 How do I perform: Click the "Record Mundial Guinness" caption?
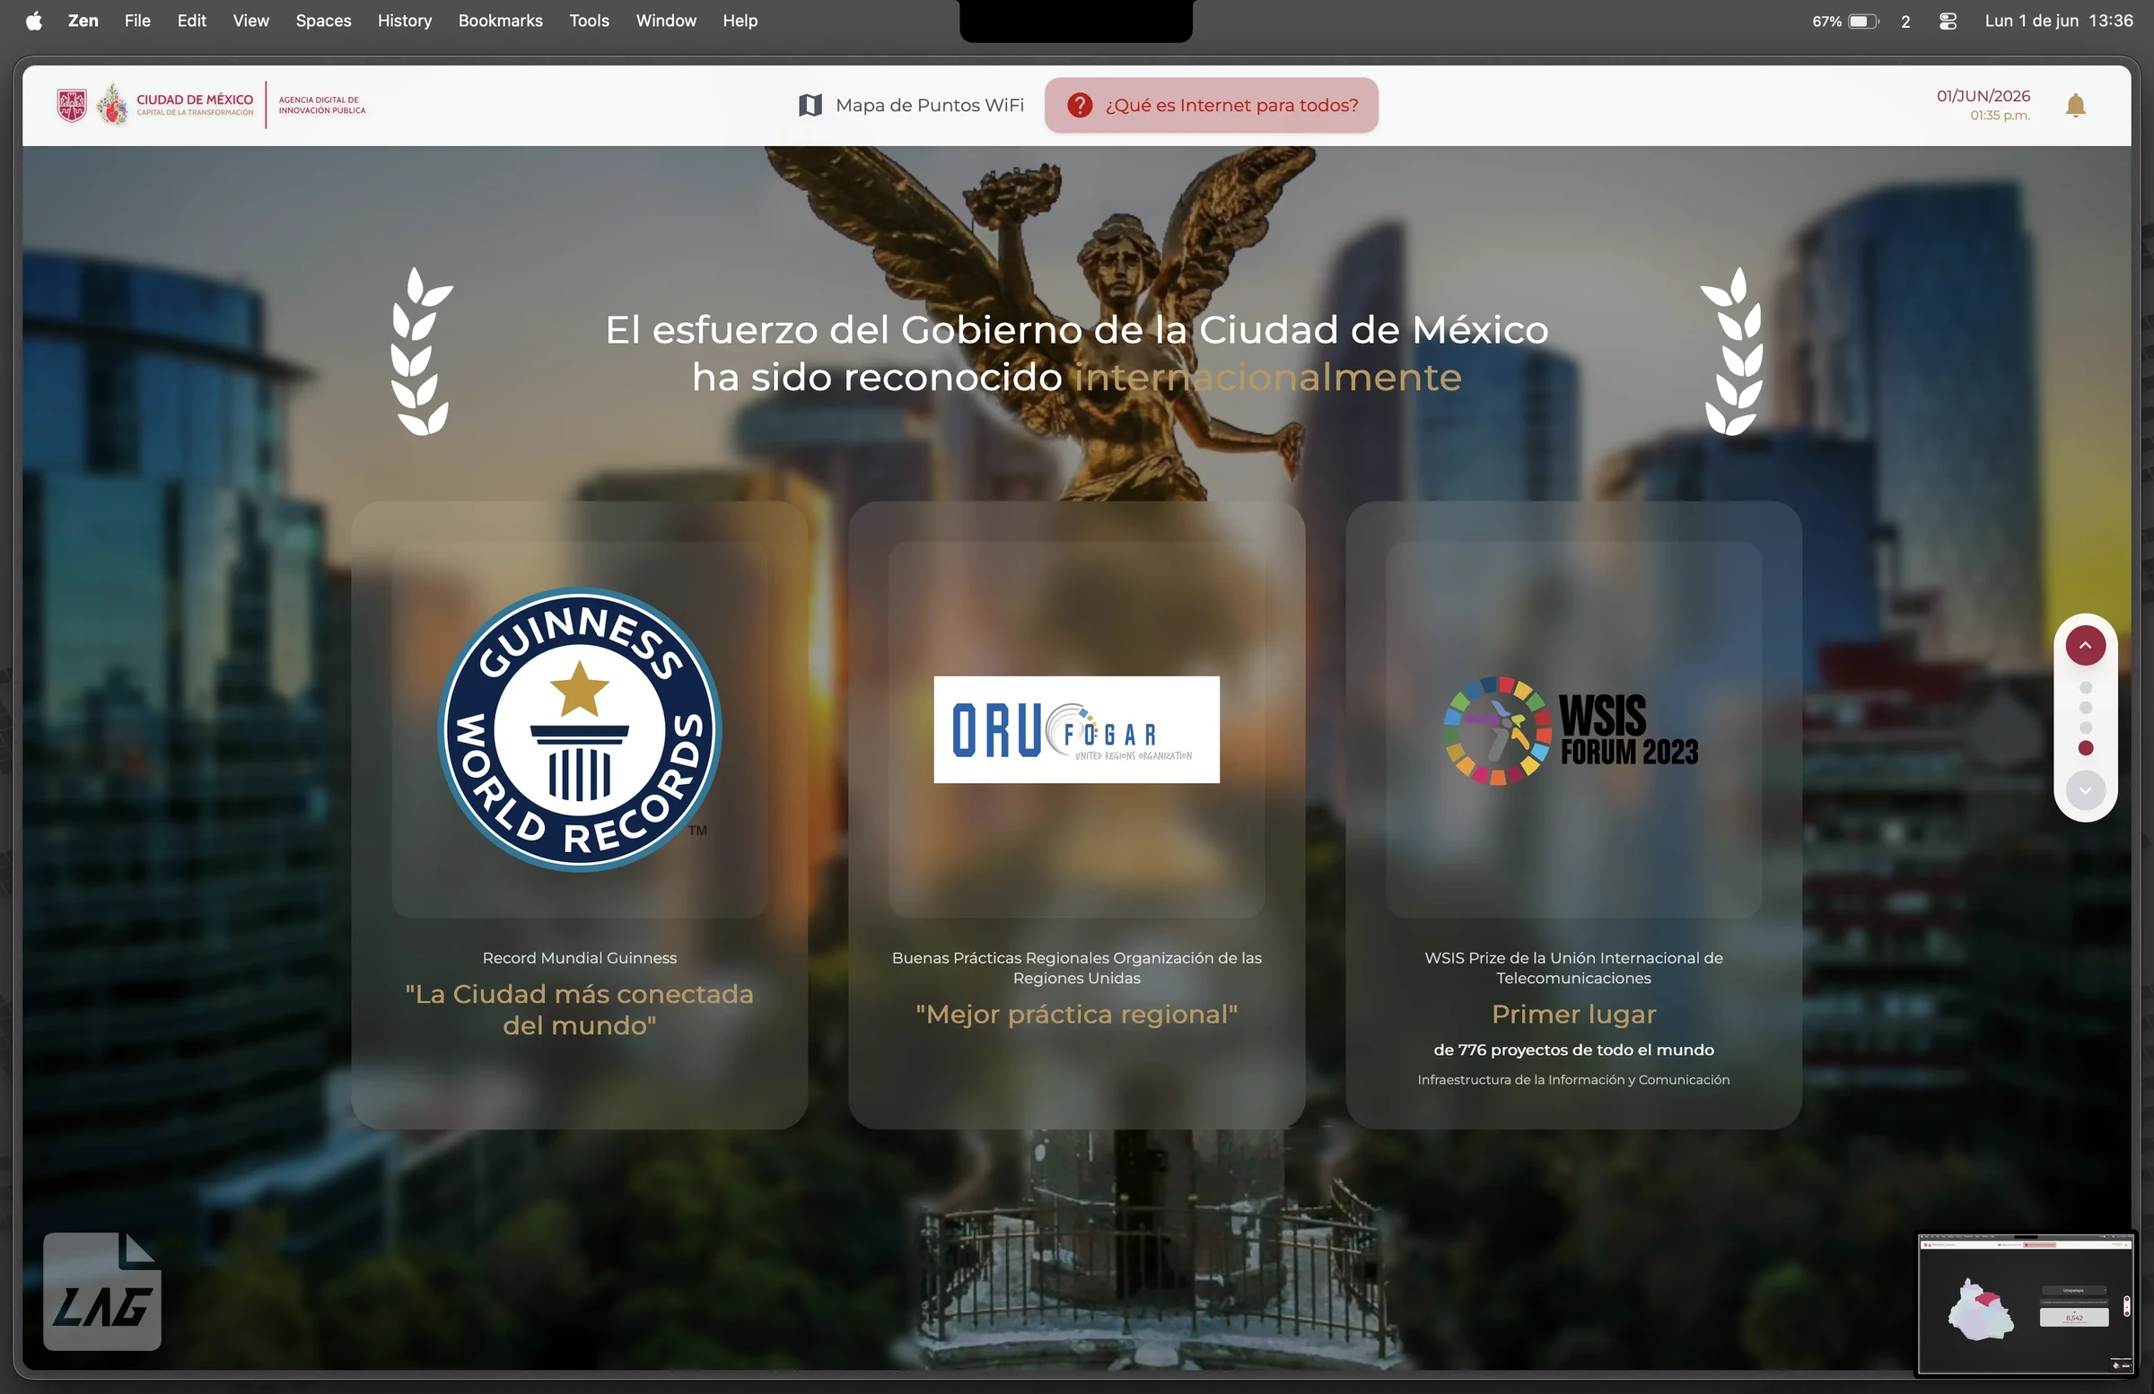coord(579,958)
